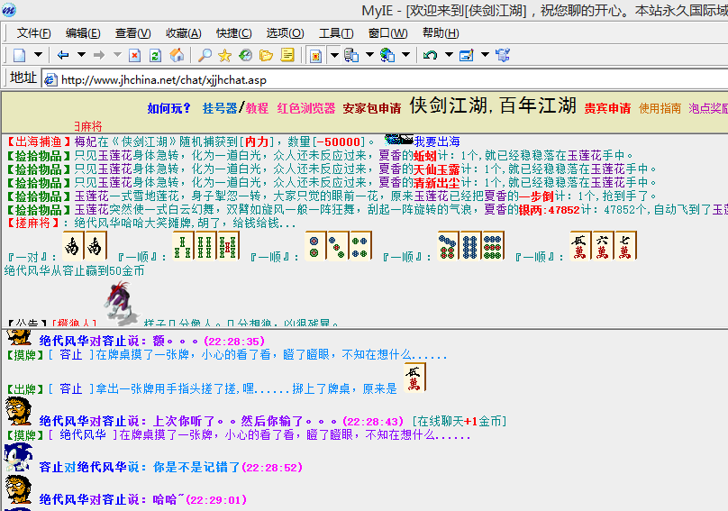Click the first 南 mahjong tile

(x=73, y=245)
